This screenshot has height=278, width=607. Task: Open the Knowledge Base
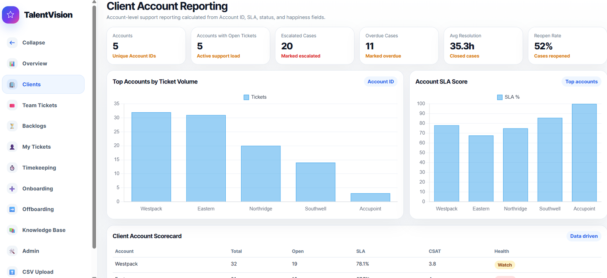(x=43, y=230)
